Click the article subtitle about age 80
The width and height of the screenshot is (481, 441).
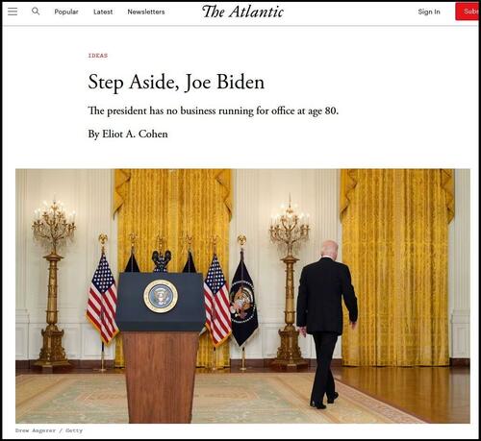[x=214, y=110]
